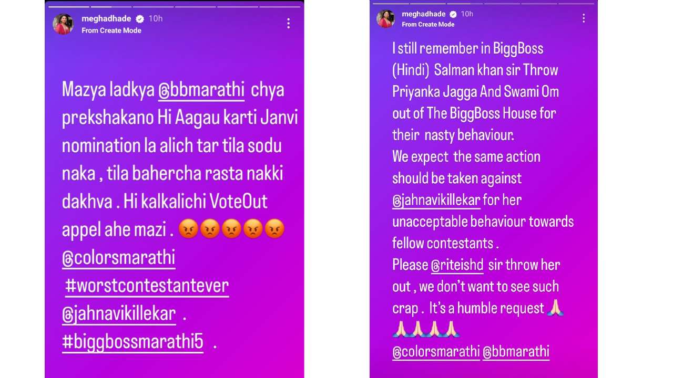The image size is (673, 378).
Task: Tap the @bbmarathi mention in the left story
Action: (x=201, y=90)
